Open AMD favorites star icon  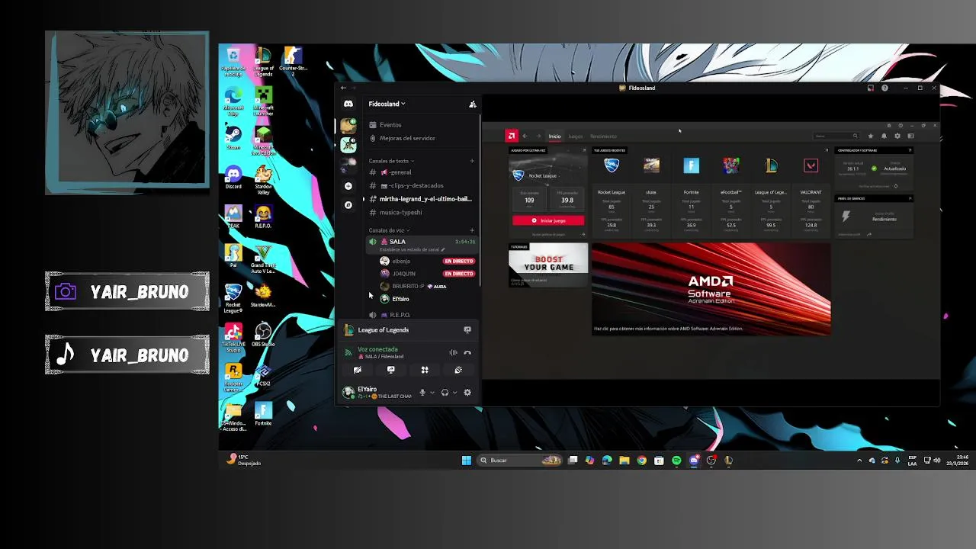pyautogui.click(x=871, y=136)
